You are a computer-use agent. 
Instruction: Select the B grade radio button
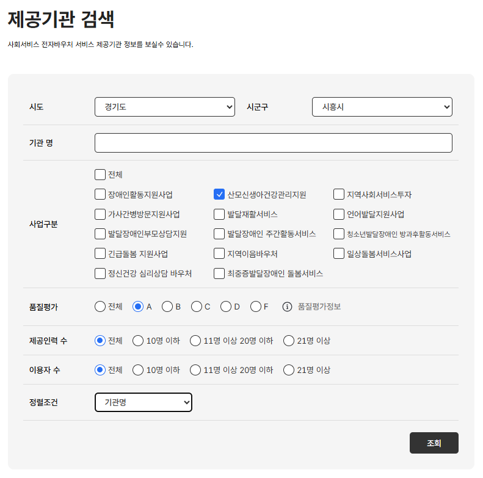167,306
